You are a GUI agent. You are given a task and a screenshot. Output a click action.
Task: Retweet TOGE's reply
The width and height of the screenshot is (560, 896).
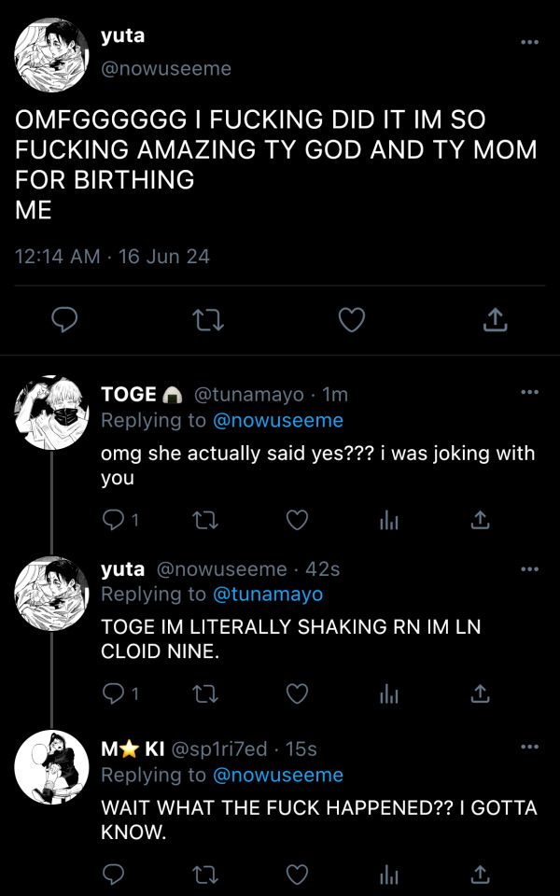pyautogui.click(x=204, y=520)
